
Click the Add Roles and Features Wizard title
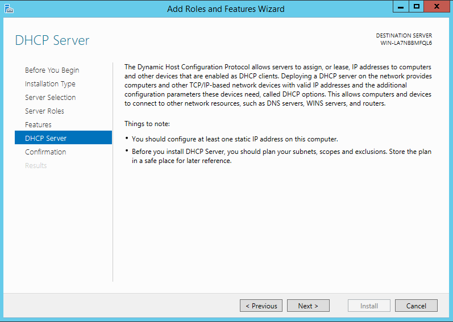tap(226, 9)
